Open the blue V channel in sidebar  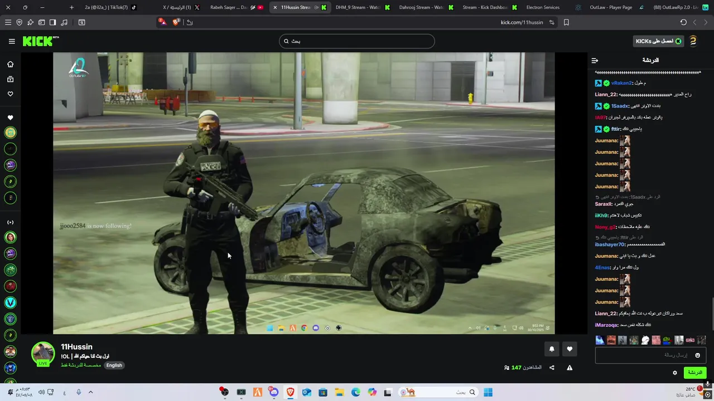tap(10, 302)
